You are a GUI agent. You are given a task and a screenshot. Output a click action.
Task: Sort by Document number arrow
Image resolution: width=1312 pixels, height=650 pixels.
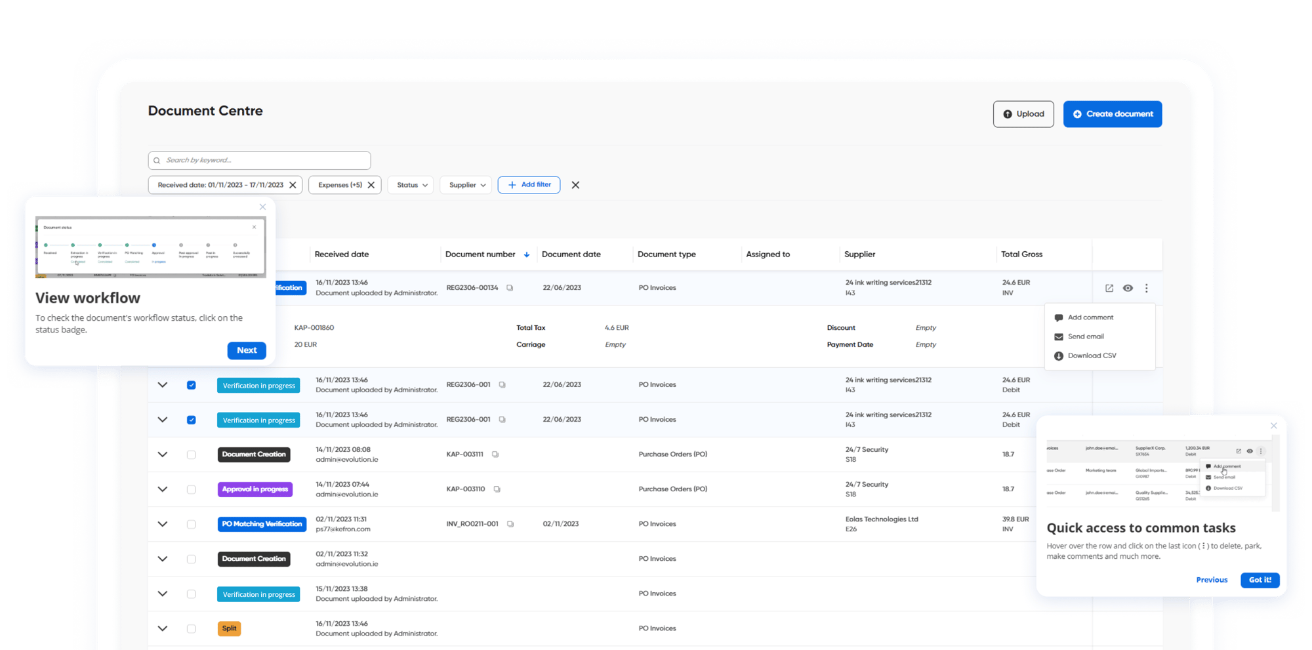click(527, 254)
